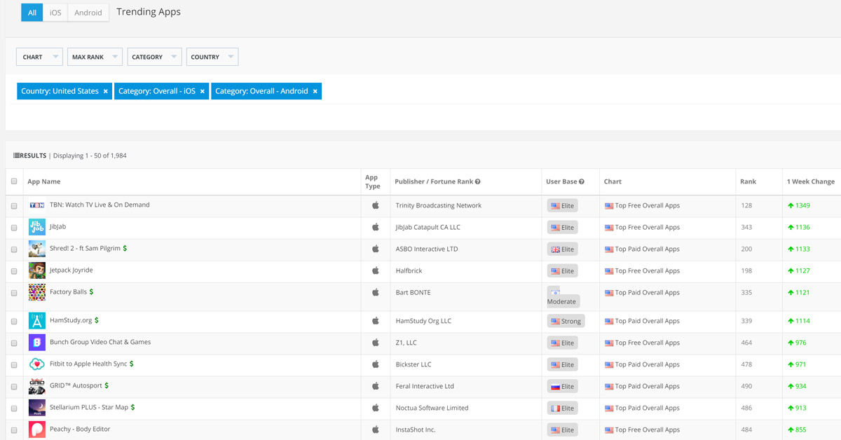Sort by the Chart column header
841x440 pixels.
click(x=613, y=181)
